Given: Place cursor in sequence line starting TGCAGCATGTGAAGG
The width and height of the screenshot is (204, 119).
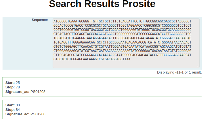Looking at the screenshot, I should pos(122,38).
